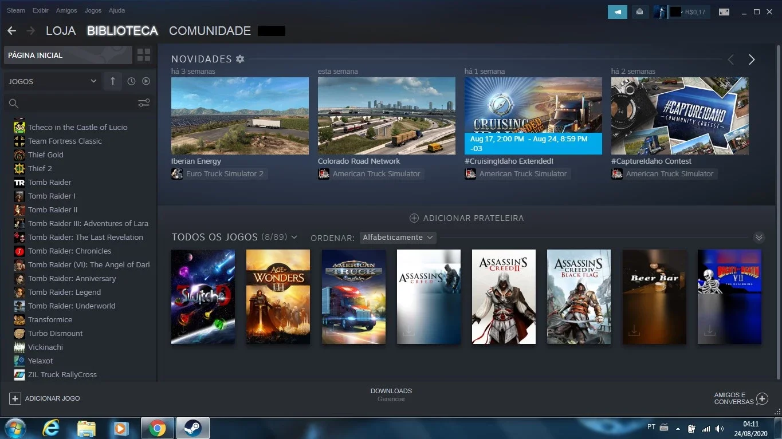Collapse the Todos os Jogos shelf
The width and height of the screenshot is (782, 439).
click(x=759, y=237)
